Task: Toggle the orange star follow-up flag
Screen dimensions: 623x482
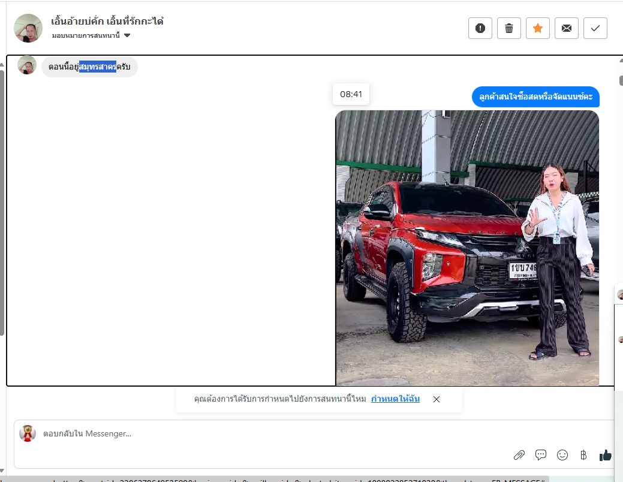Action: coord(537,28)
